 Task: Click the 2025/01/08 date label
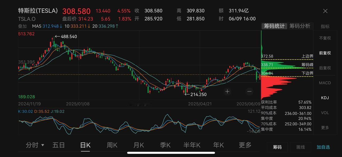tap(78, 104)
